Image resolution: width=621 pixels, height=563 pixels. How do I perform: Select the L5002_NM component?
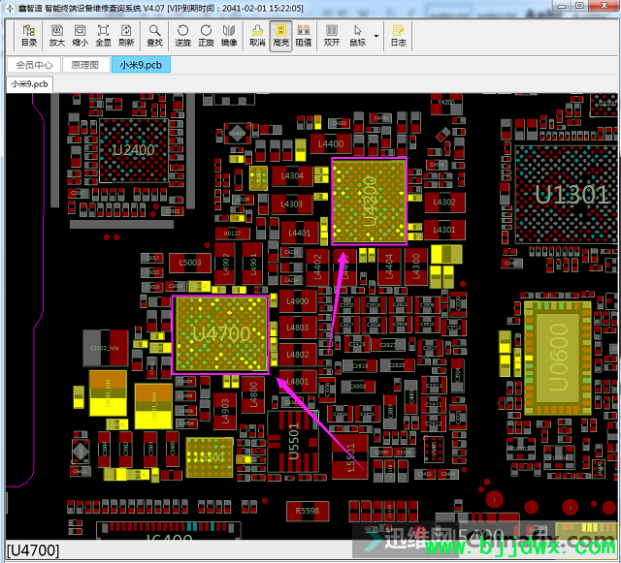[105, 348]
